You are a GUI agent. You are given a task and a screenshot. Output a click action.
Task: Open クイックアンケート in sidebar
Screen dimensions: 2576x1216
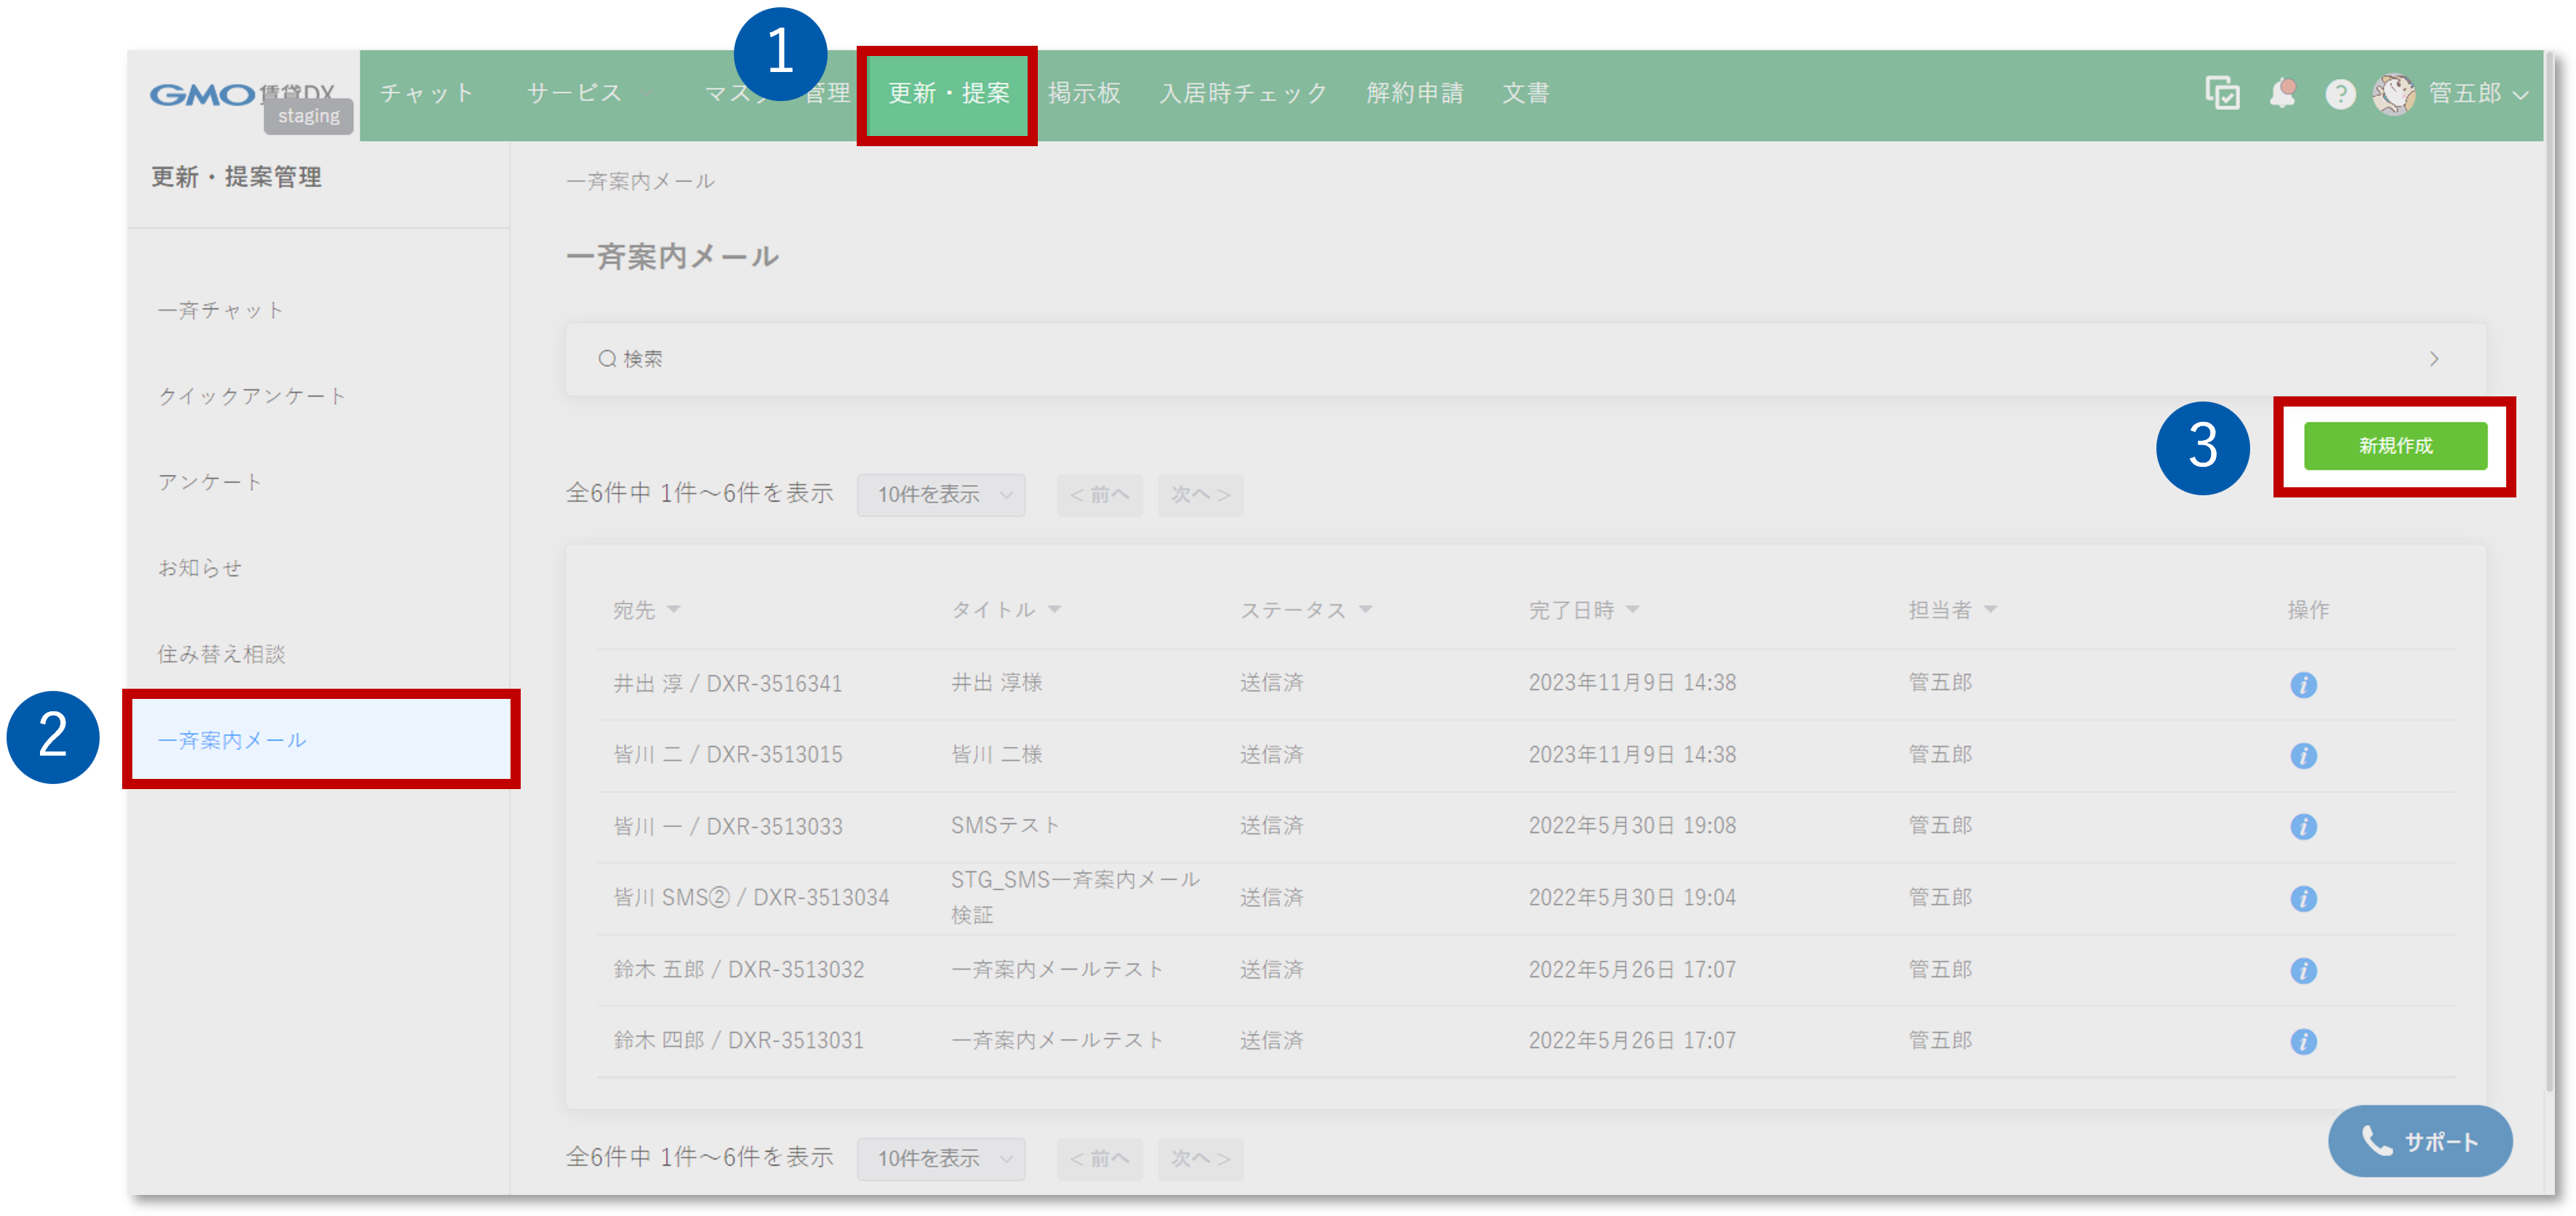click(x=252, y=396)
